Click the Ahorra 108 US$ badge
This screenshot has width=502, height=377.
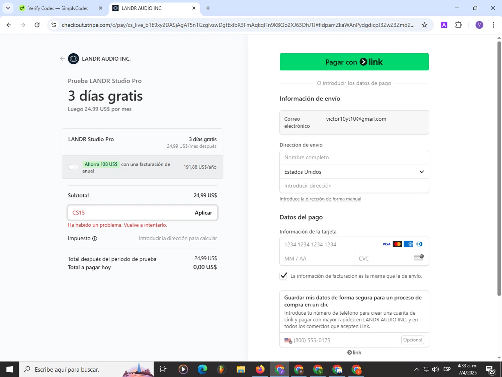point(101,164)
